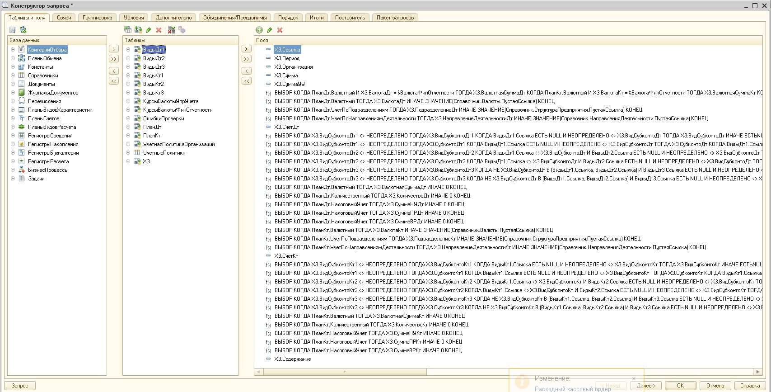The width and height of the screenshot is (771, 392).
Task: Open the Условия tab
Action: click(134, 17)
